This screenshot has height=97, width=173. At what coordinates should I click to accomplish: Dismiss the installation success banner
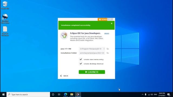tap(112, 23)
